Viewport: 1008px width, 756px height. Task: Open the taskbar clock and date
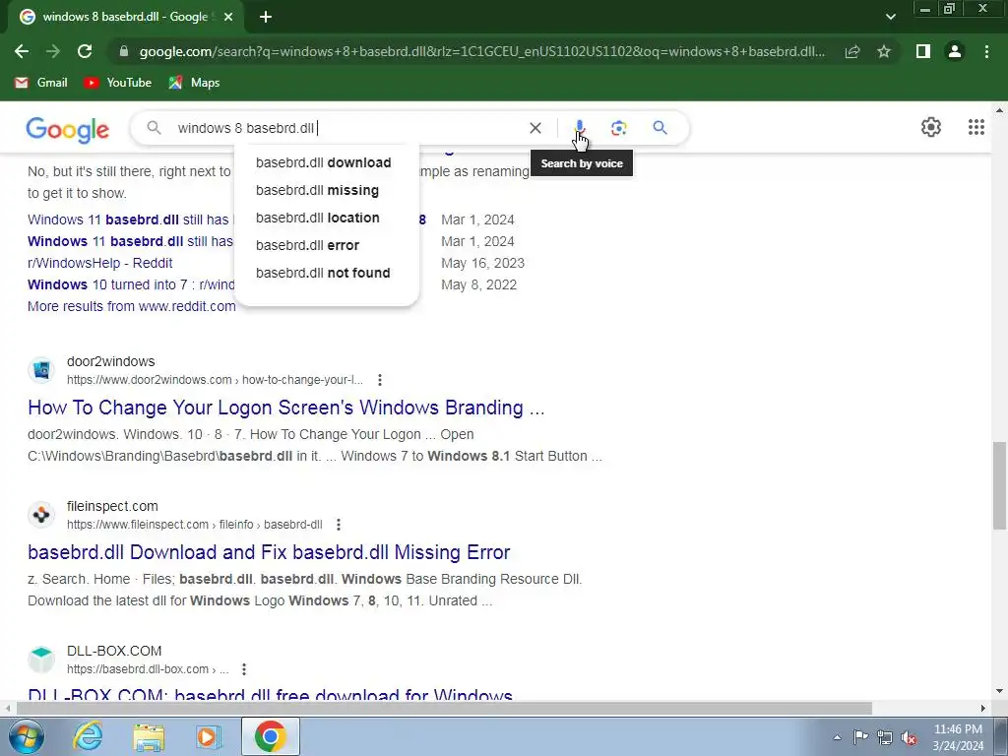point(958,737)
